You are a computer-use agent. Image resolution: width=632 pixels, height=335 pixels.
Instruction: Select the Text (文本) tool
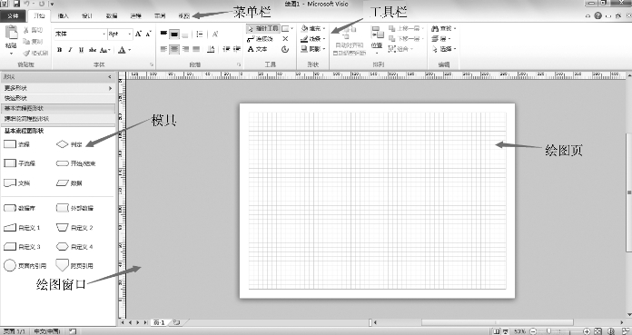[257, 49]
